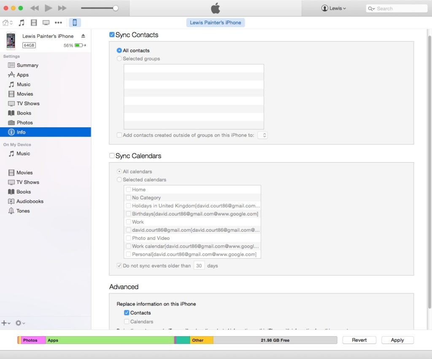
Task: Click the fast-forward playback button
Action: tap(62, 8)
